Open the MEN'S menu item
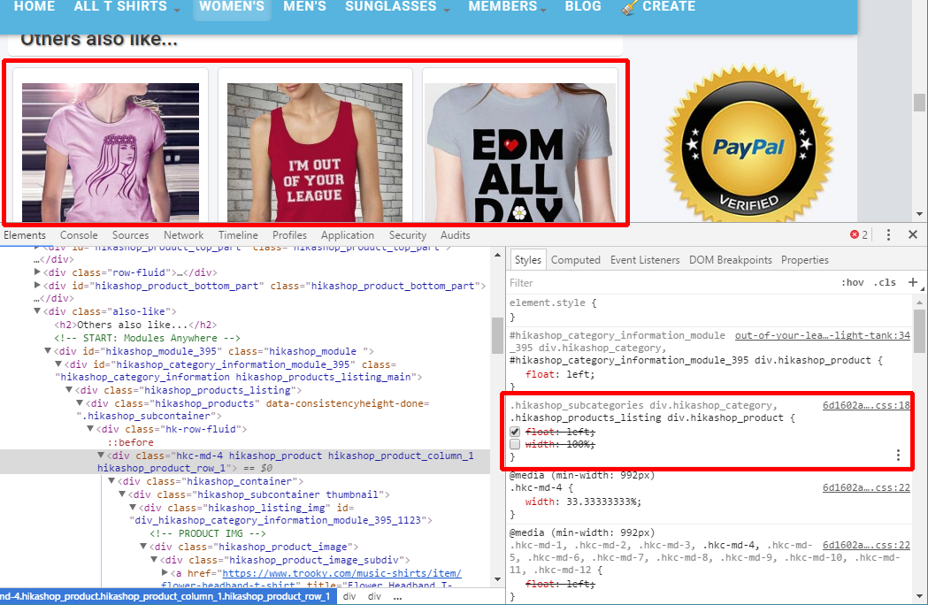Image resolution: width=928 pixels, height=605 pixels. click(x=304, y=6)
